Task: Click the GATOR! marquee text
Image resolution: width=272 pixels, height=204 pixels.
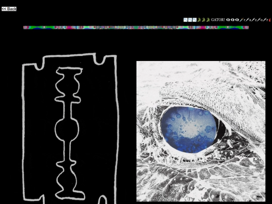Action: (218, 20)
